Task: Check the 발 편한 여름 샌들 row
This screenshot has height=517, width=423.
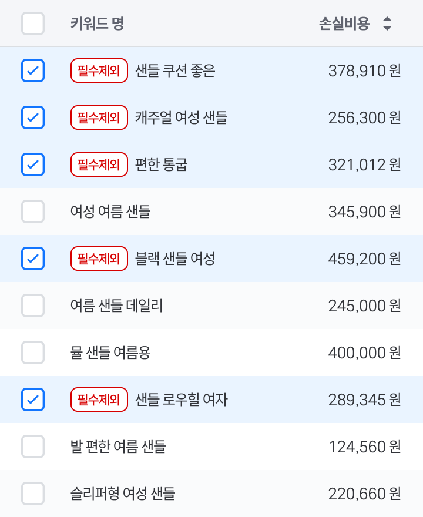Action: [33, 446]
